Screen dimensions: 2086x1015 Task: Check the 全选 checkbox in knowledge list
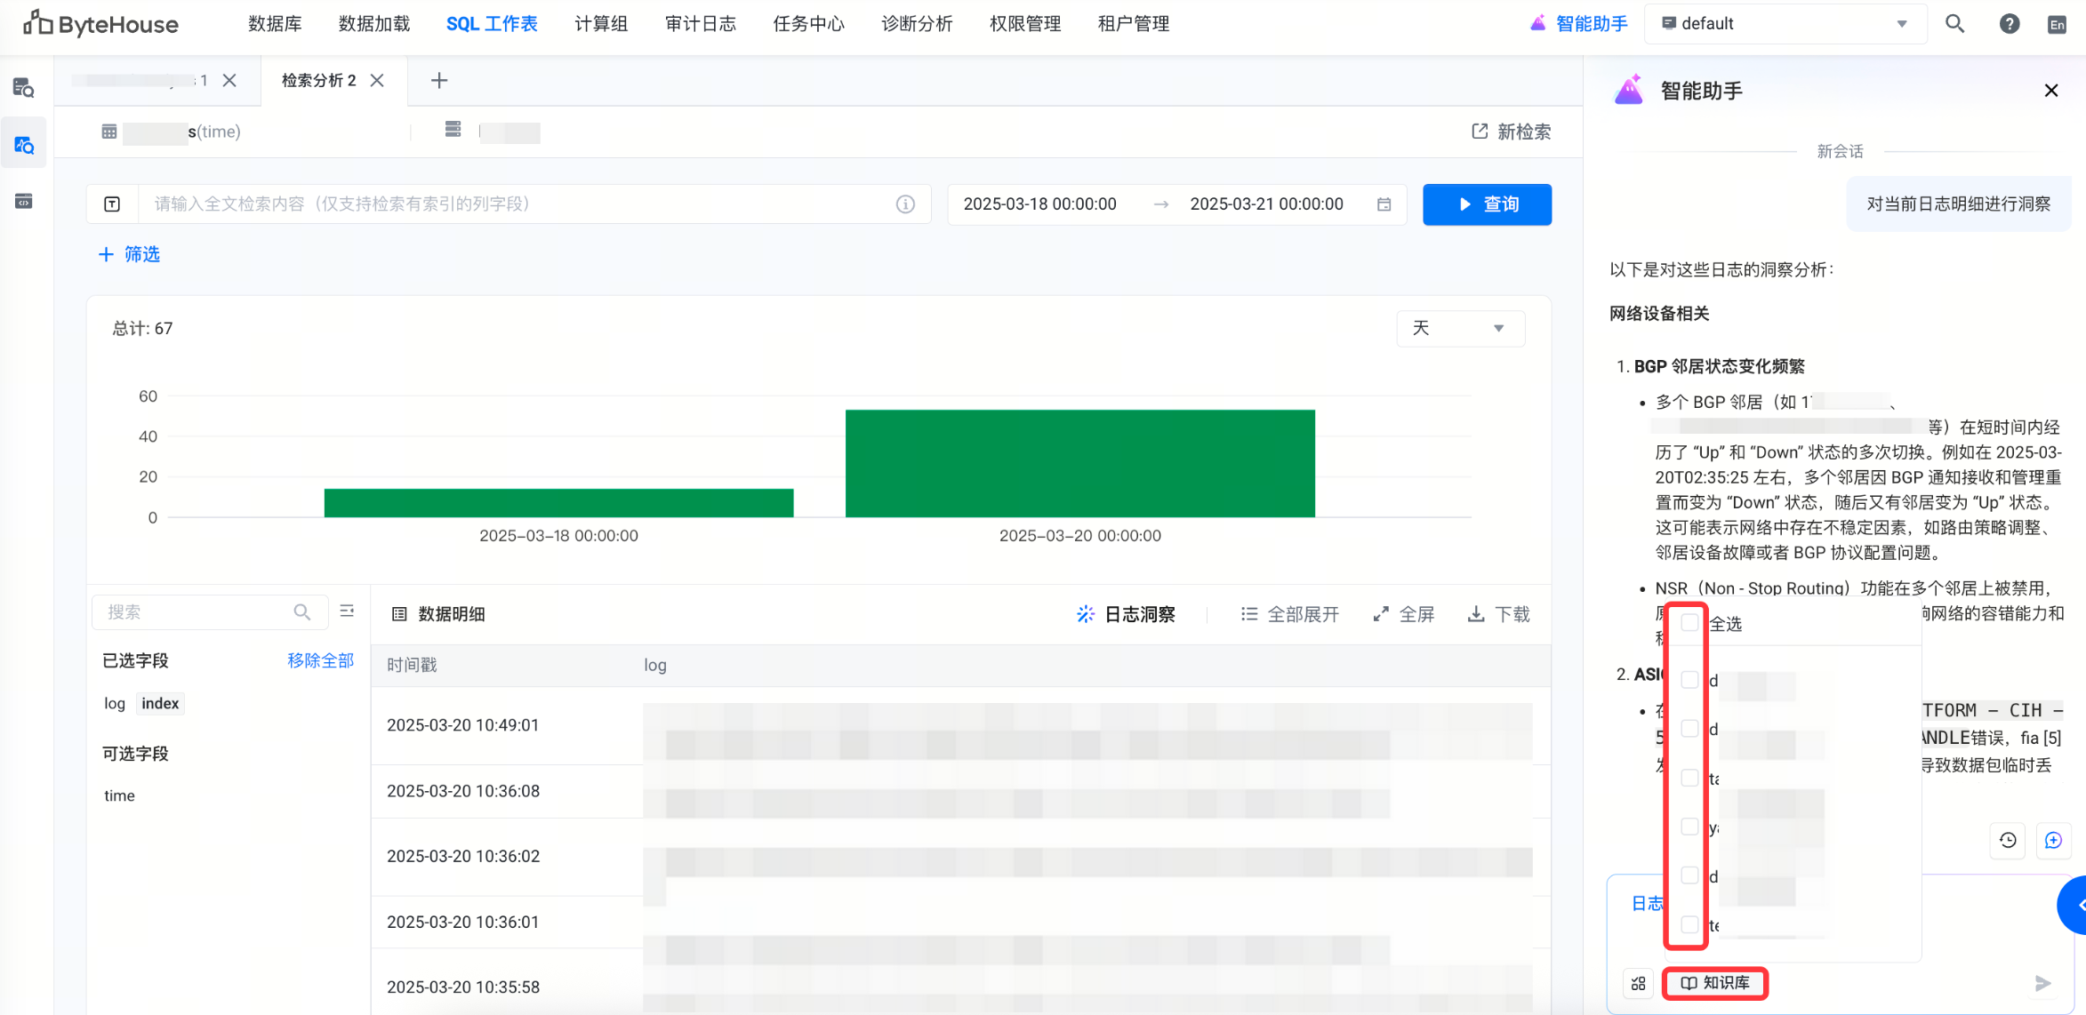[1689, 623]
